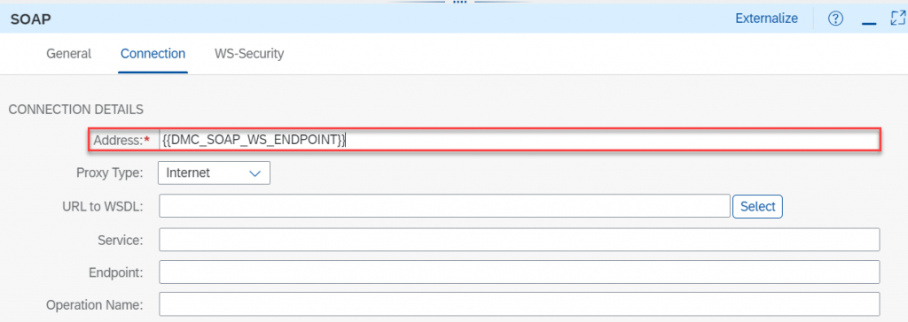908x322 pixels.
Task: Click the panel splitter grip dots at top
Action: tap(459, 3)
